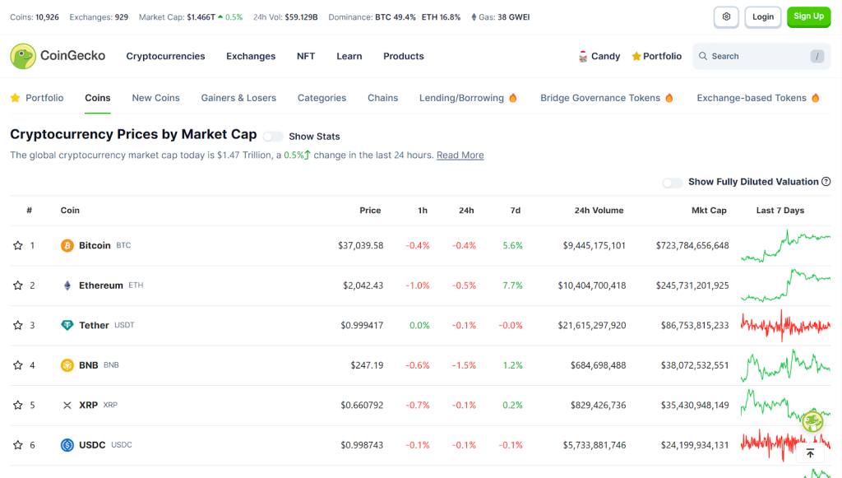Click the gold star beside header Portfolio
The width and height of the screenshot is (842, 478).
point(636,57)
